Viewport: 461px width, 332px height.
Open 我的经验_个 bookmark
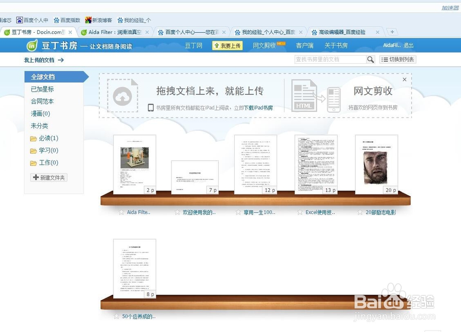[x=134, y=20]
